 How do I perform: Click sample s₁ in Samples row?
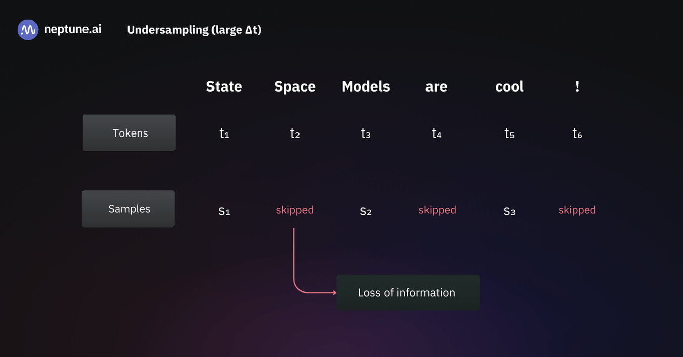(224, 211)
